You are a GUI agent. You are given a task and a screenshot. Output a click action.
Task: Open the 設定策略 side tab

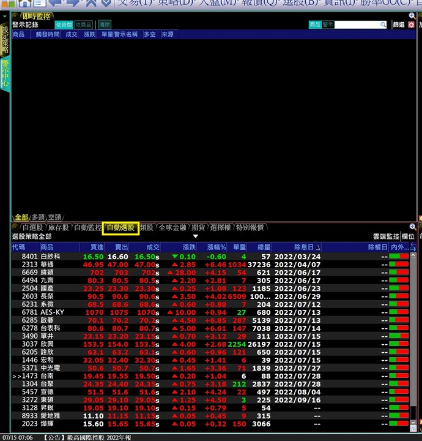click(6, 39)
